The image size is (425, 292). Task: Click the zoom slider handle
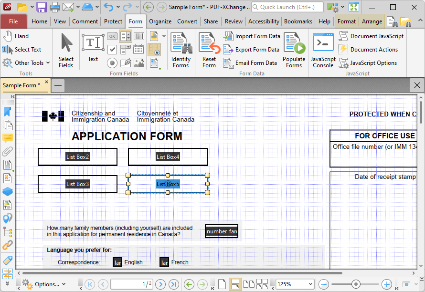pyautogui.click(x=356, y=284)
